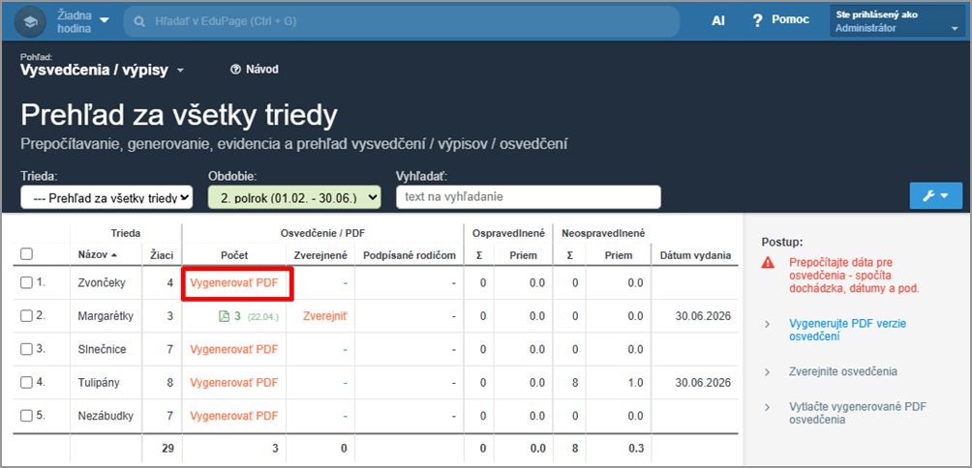
Task: Open the Trieda class dropdown
Action: pyautogui.click(x=106, y=197)
